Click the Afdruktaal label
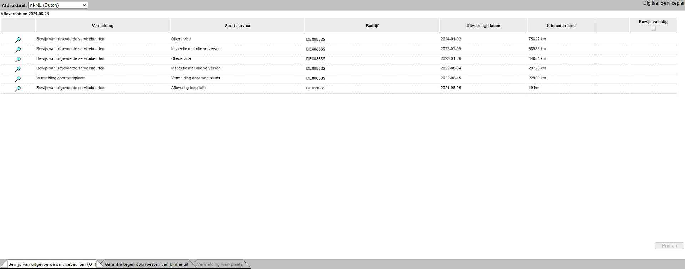 [x=14, y=5]
